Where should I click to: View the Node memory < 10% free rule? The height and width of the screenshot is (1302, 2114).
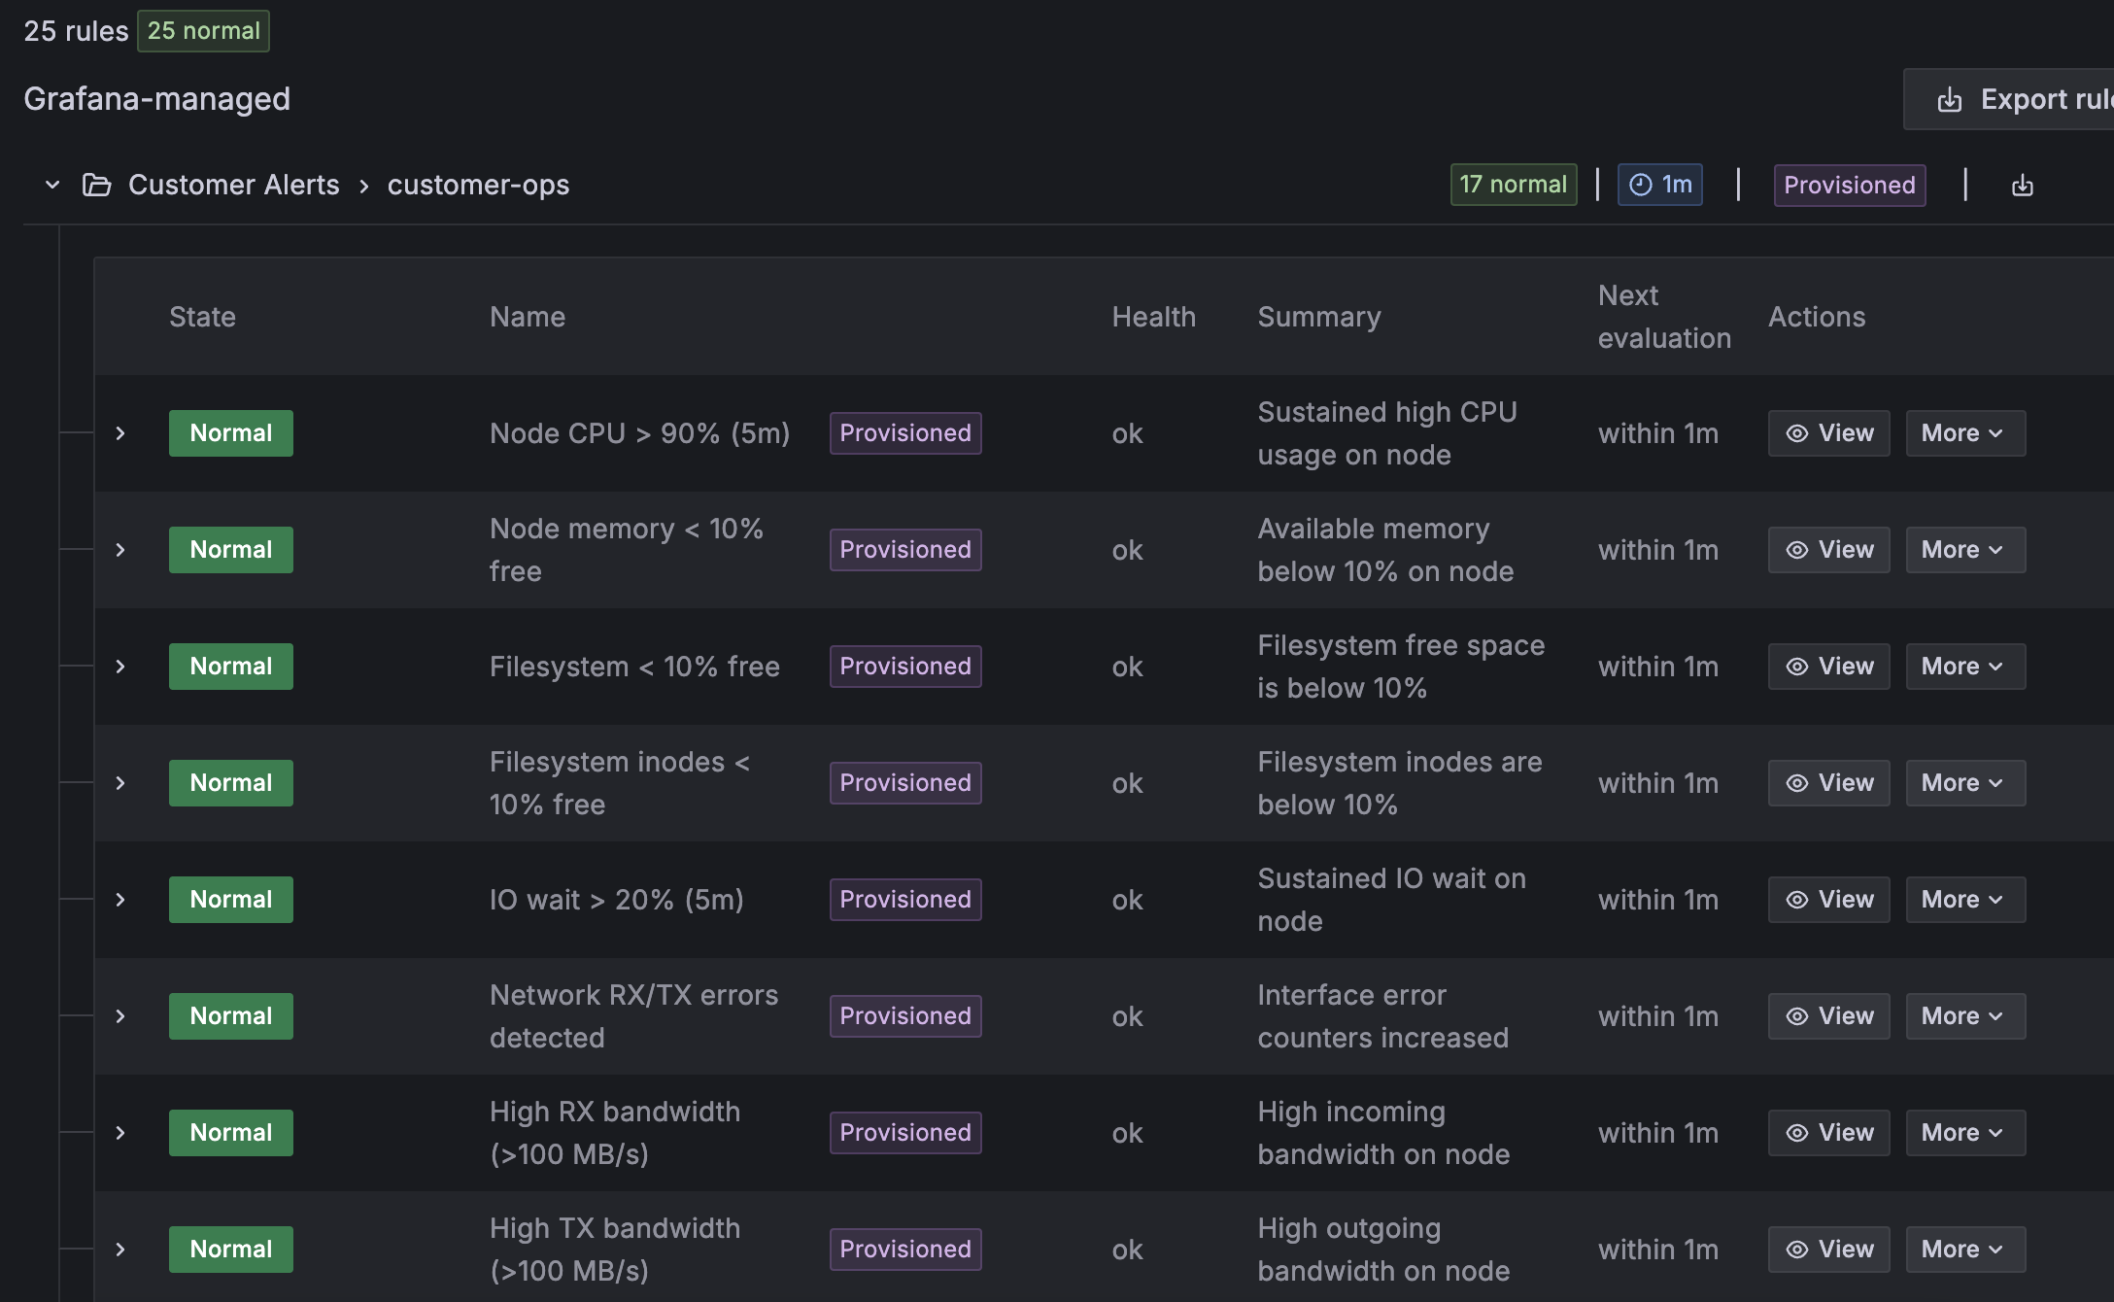click(1828, 550)
